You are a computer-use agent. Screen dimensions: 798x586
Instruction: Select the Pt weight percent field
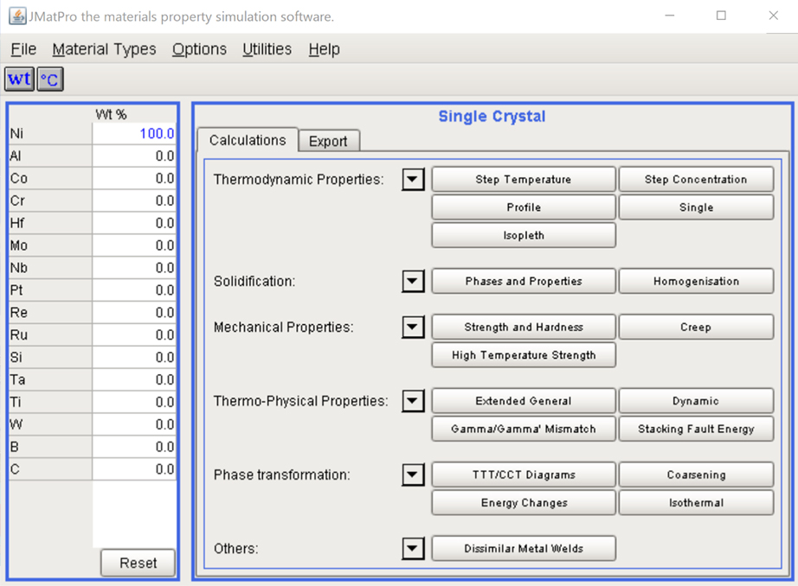tap(134, 290)
